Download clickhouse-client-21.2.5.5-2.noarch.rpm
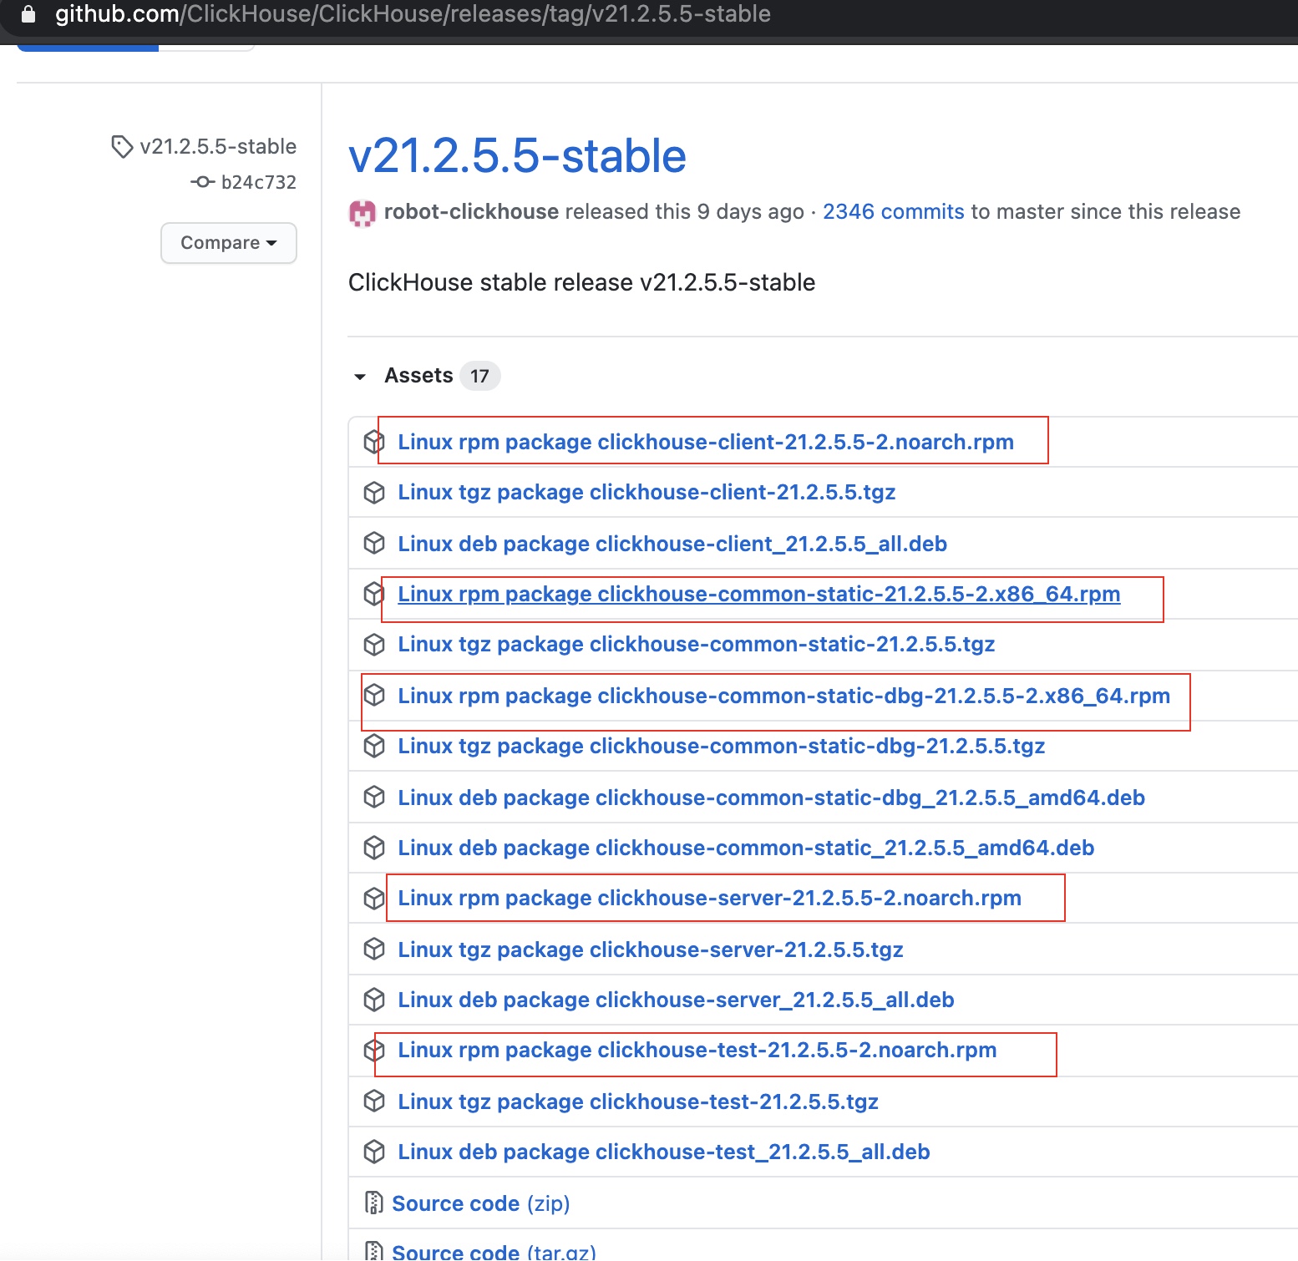The height and width of the screenshot is (1261, 1298). [706, 442]
